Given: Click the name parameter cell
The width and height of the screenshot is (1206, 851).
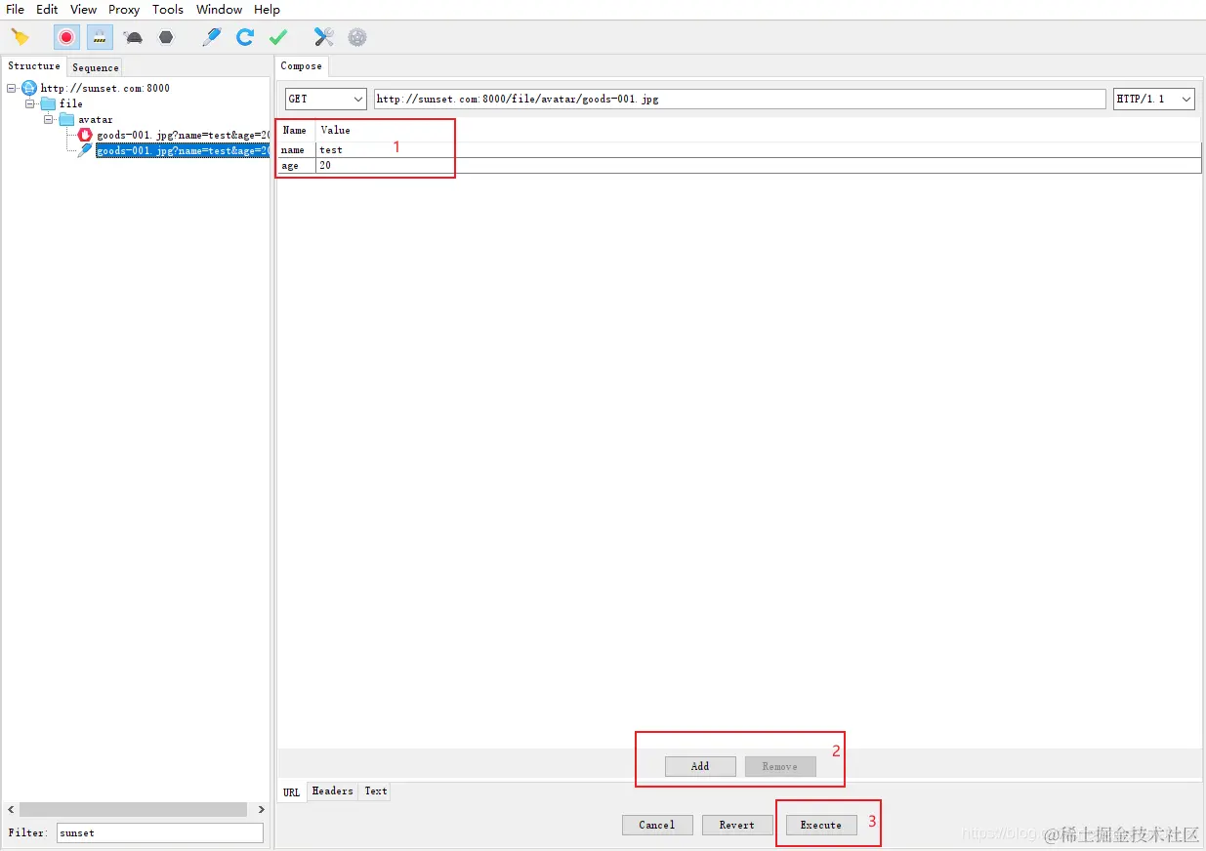Looking at the screenshot, I should tap(297, 150).
